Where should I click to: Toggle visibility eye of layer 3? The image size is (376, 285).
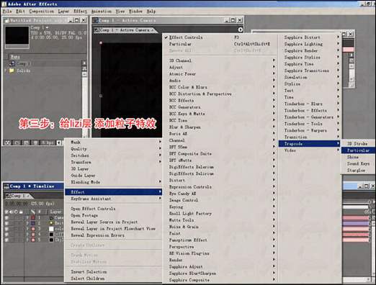coord(6,229)
